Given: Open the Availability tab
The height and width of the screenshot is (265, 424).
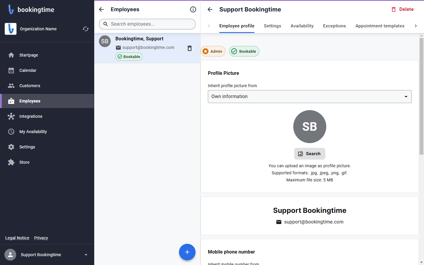Looking at the screenshot, I should click(x=302, y=26).
